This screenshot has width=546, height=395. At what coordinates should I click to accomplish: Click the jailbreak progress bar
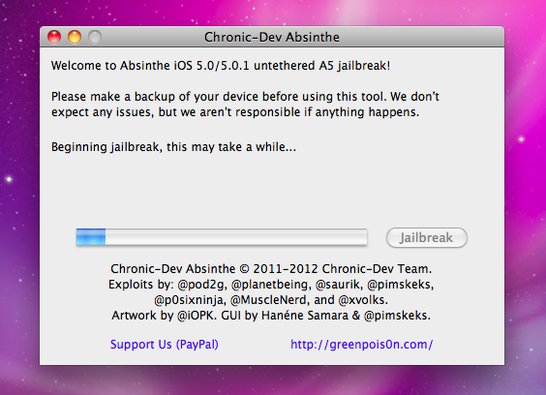[x=222, y=237]
